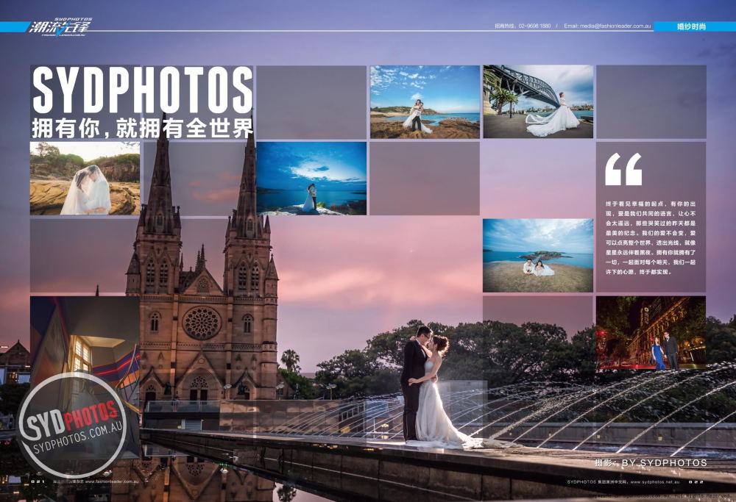736x502 pixels.
Task: Click the large SYDPHOTOS headline
Action: click(142, 90)
